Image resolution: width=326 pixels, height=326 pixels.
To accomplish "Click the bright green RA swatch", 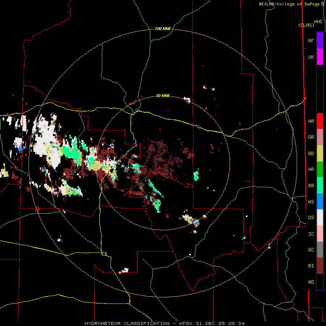I will [320, 185].
